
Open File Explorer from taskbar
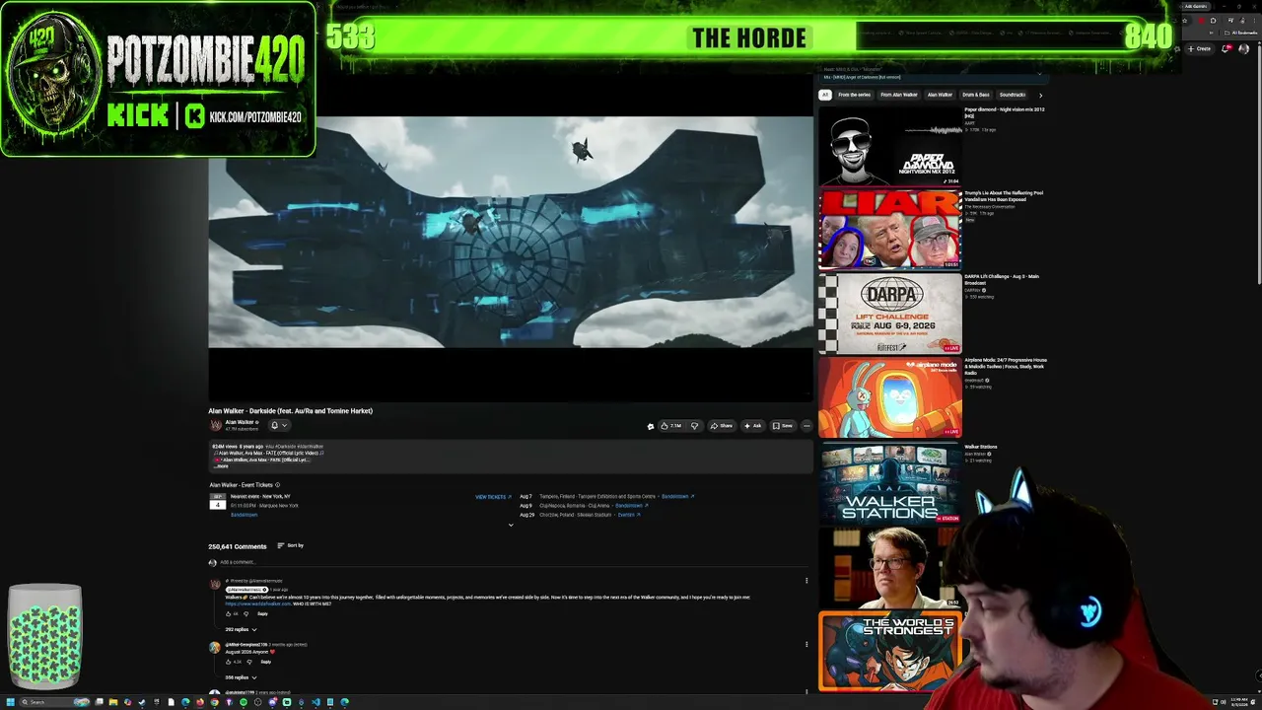pyautogui.click(x=113, y=702)
